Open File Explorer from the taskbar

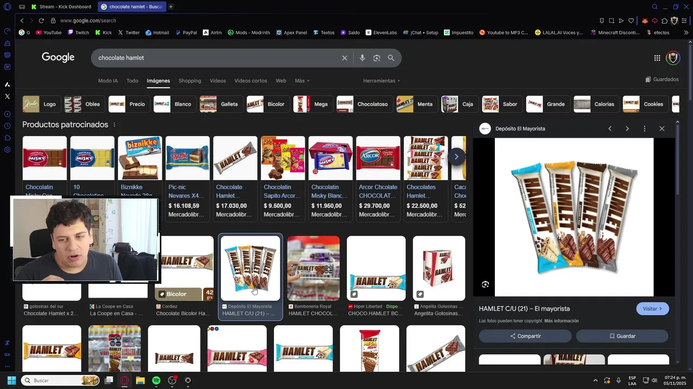(140, 380)
